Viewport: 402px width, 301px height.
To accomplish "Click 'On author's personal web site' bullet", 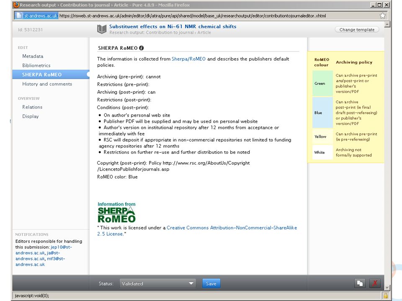I will point(137,115).
